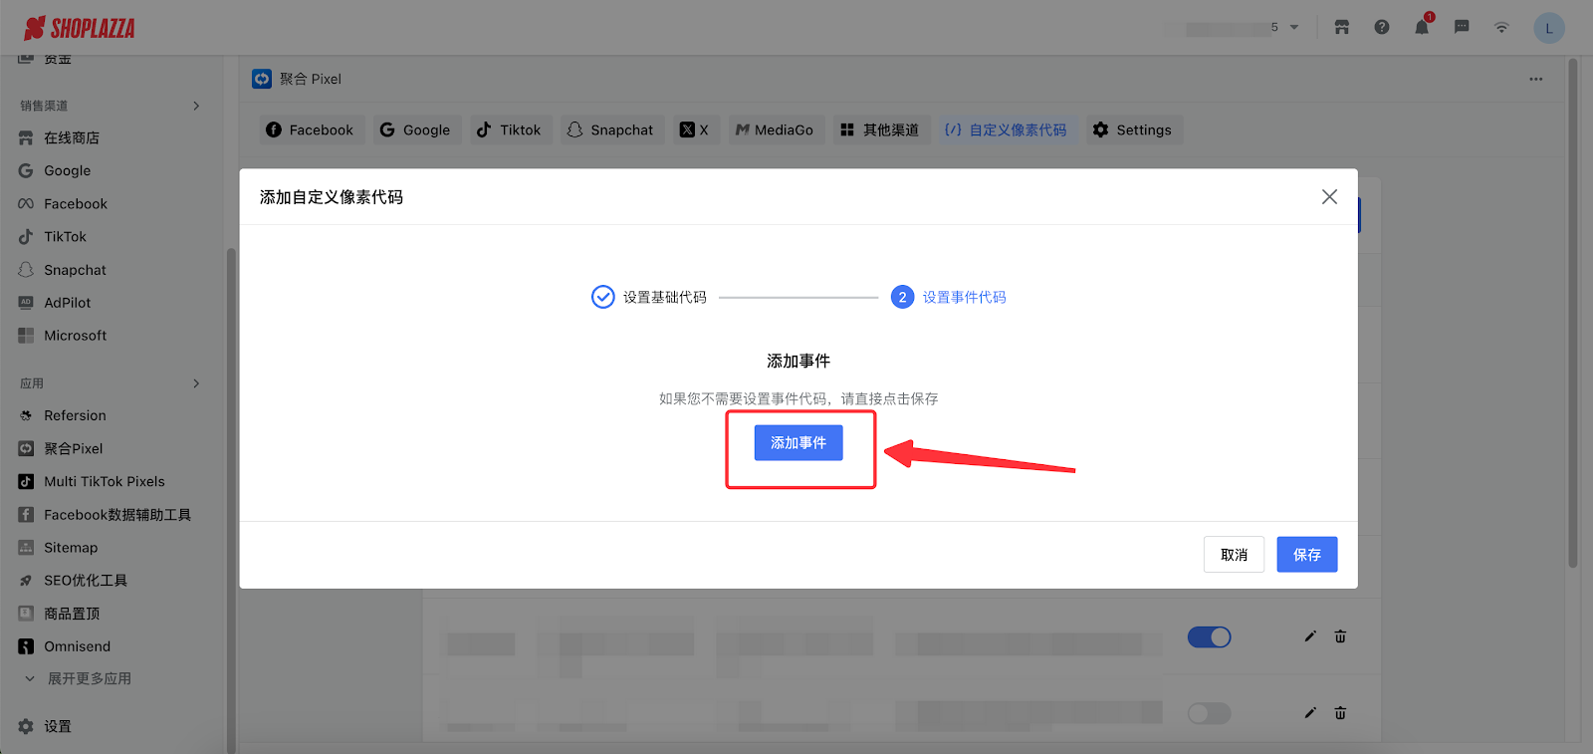
Task: Click completed step 设置基础代码 checkmark
Action: point(603,297)
